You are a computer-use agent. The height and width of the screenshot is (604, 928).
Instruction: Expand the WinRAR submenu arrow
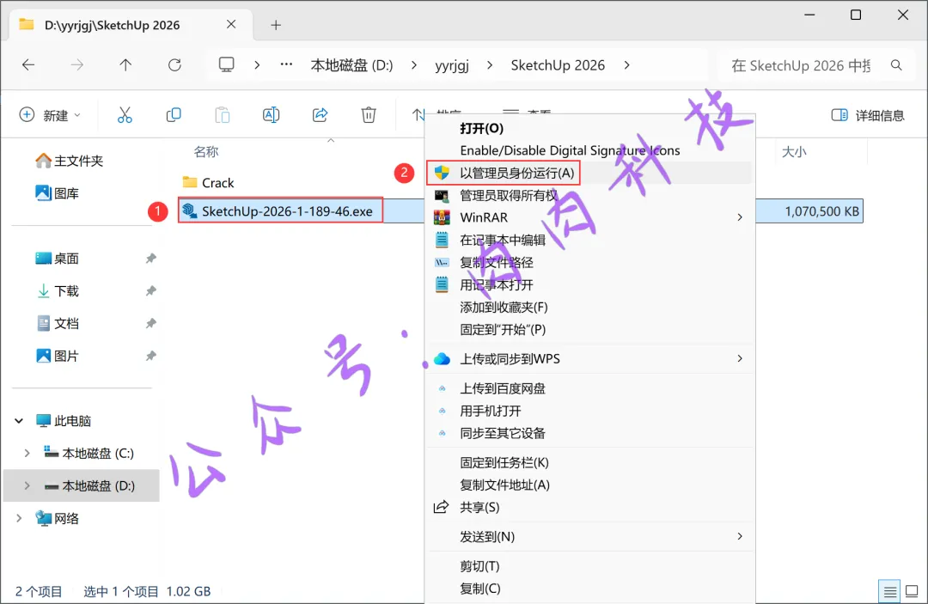tap(740, 217)
